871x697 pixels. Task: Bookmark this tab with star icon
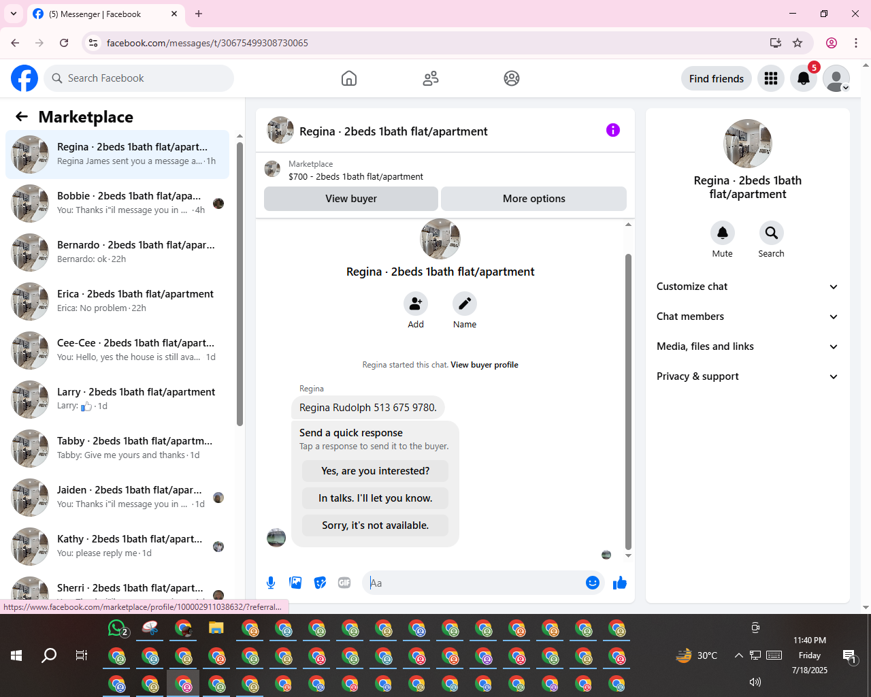pos(798,43)
